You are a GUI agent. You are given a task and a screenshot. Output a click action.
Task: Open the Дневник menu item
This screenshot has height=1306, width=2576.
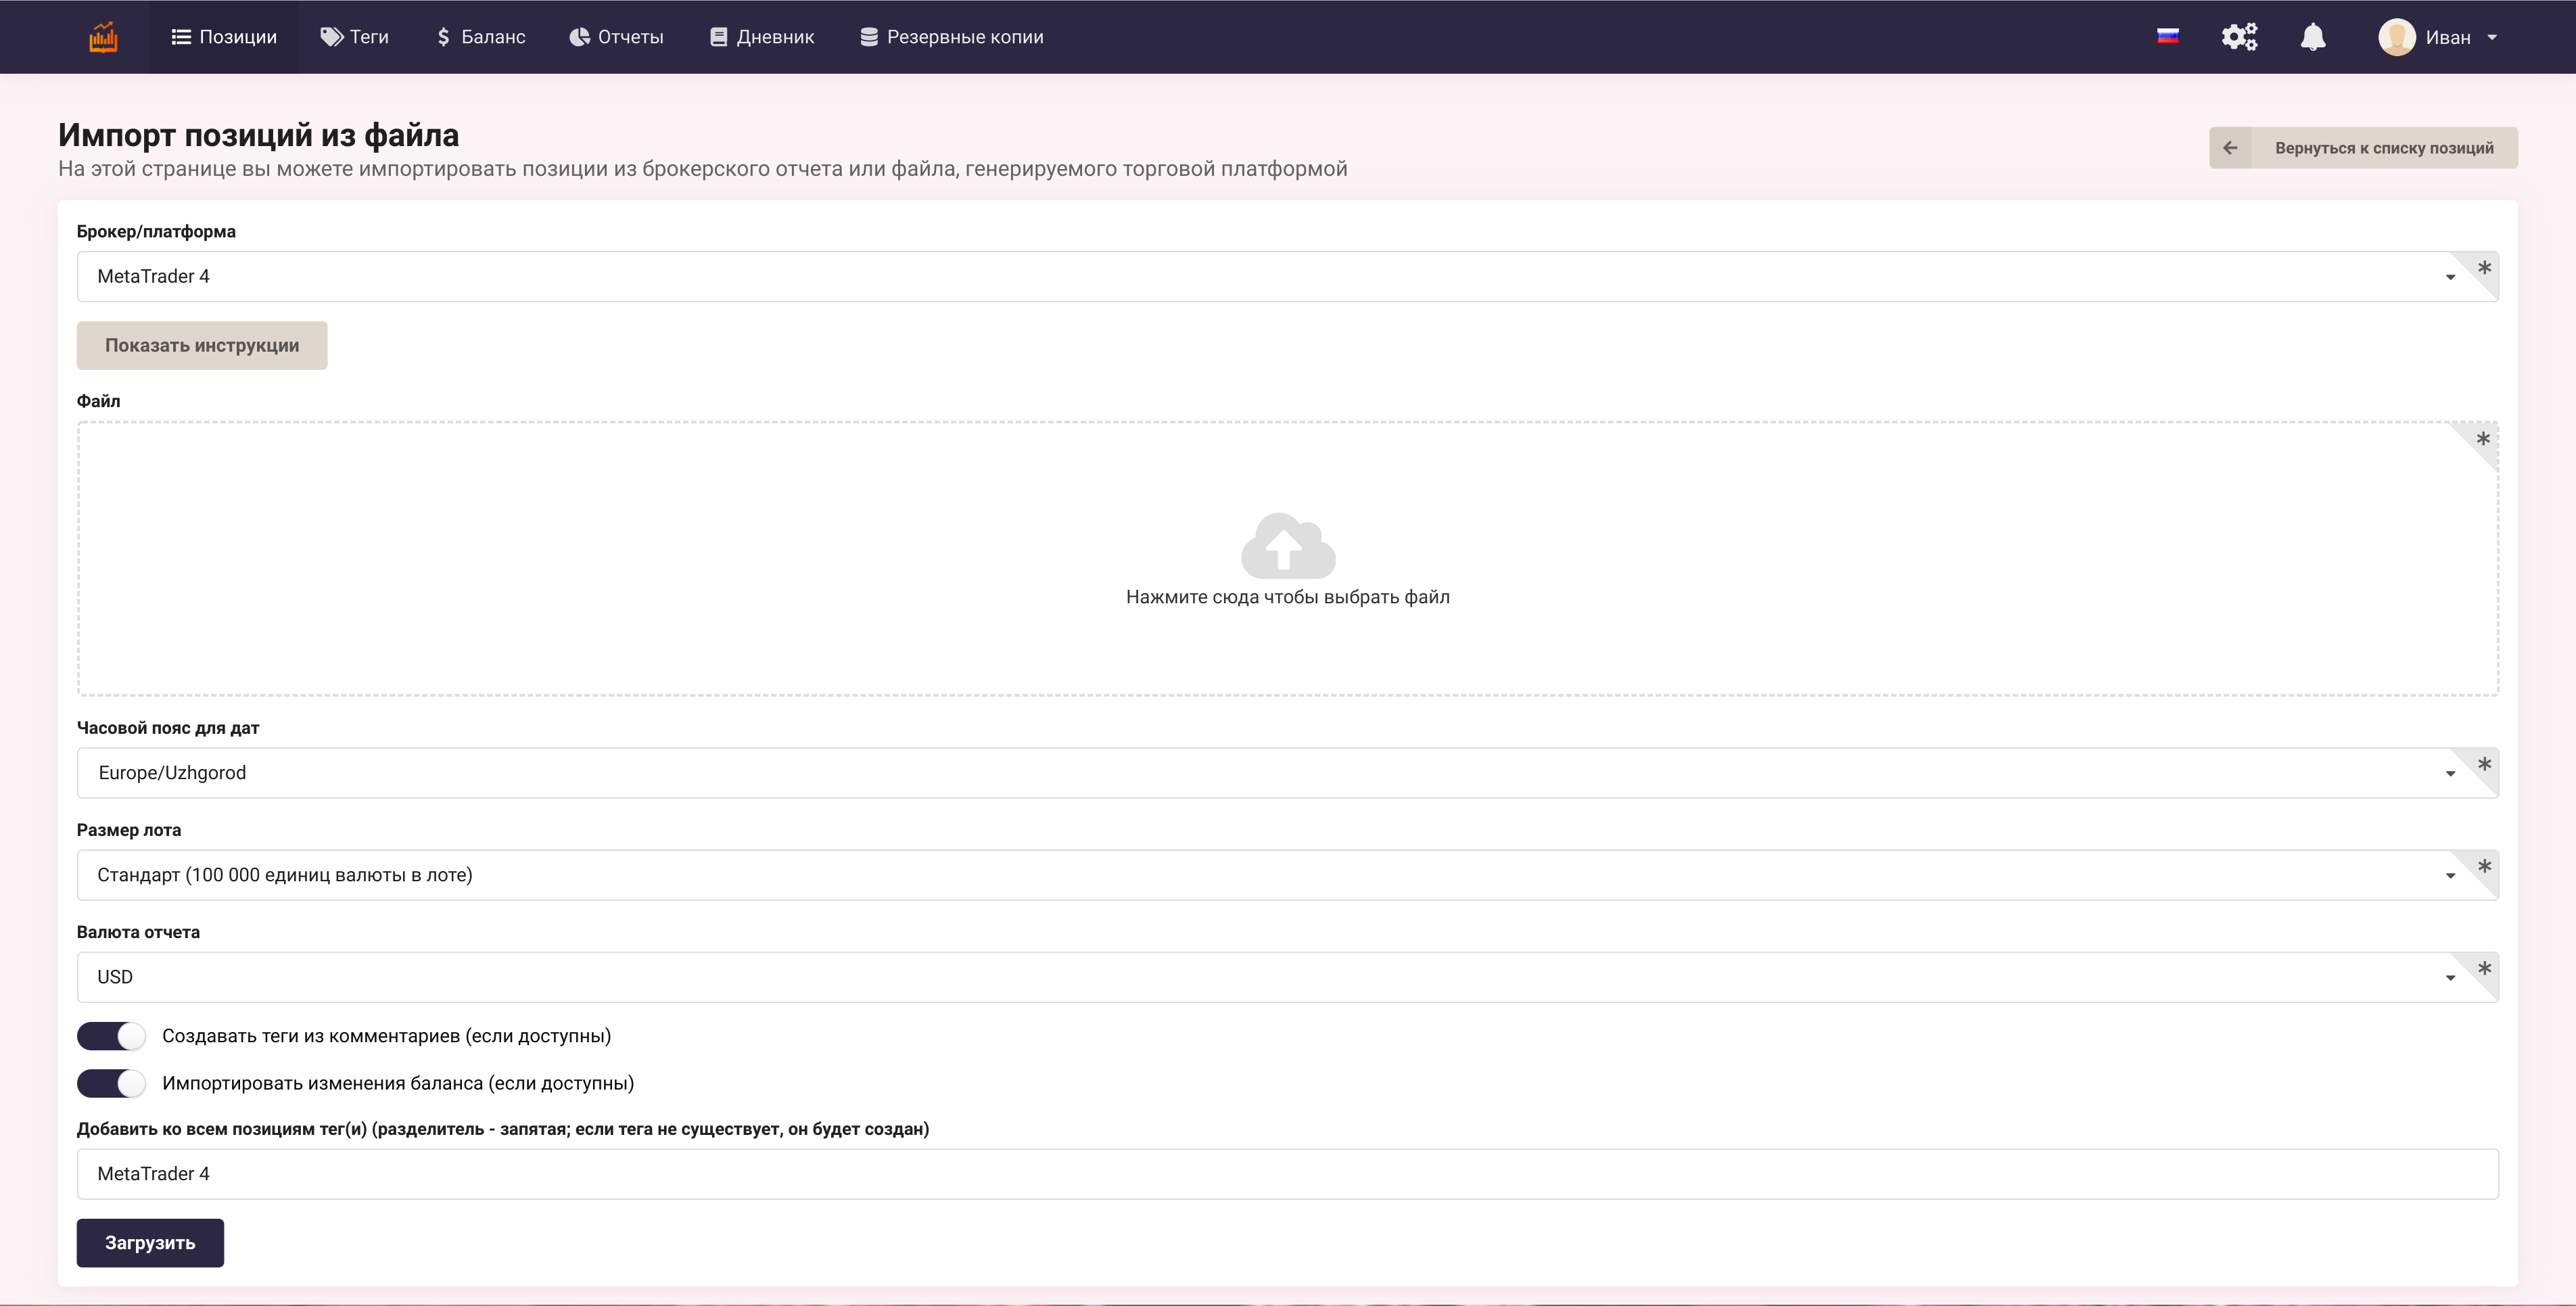point(762,37)
